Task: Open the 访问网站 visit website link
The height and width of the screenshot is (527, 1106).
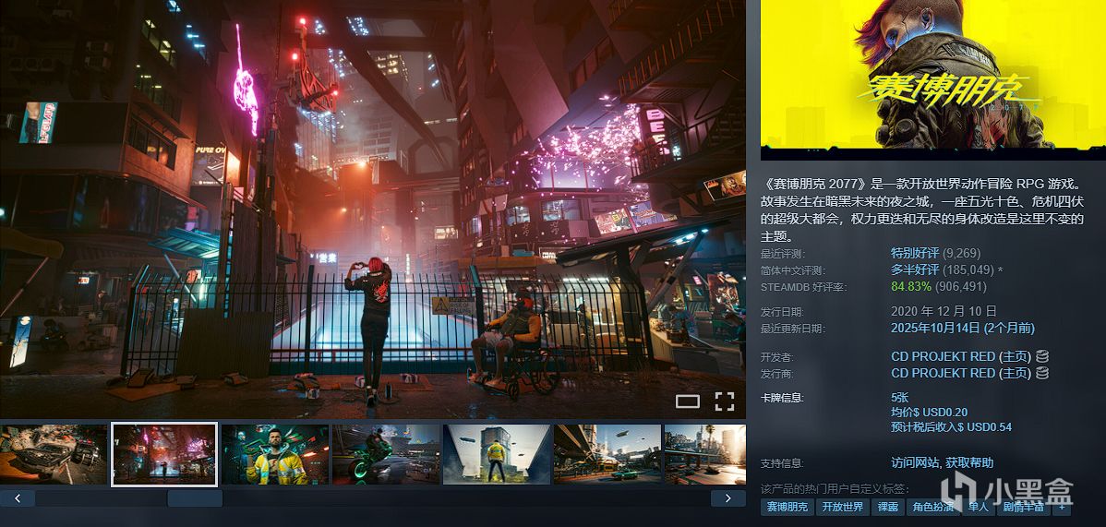Action: (x=915, y=462)
